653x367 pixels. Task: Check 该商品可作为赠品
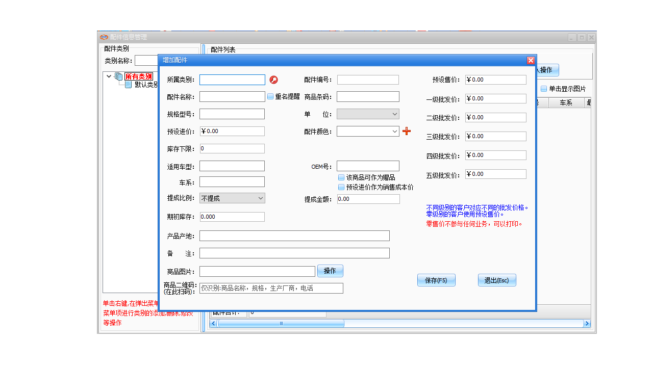341,177
